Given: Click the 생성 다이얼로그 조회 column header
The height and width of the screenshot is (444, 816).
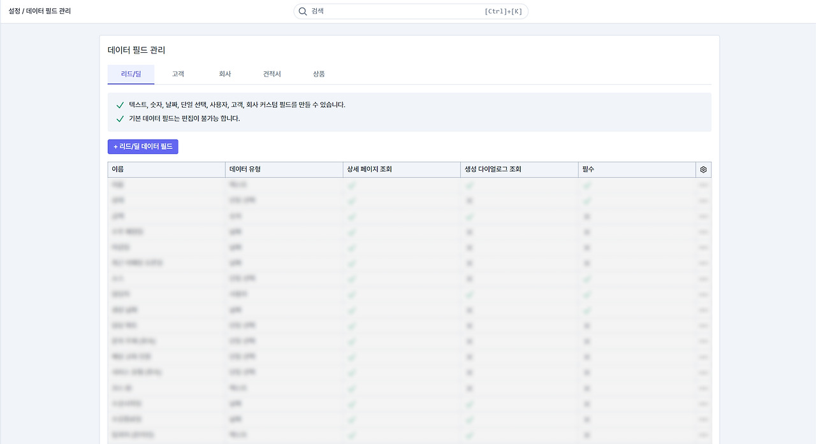Looking at the screenshot, I should (x=519, y=169).
